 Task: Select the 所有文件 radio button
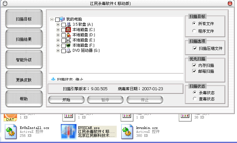pos(194,23)
